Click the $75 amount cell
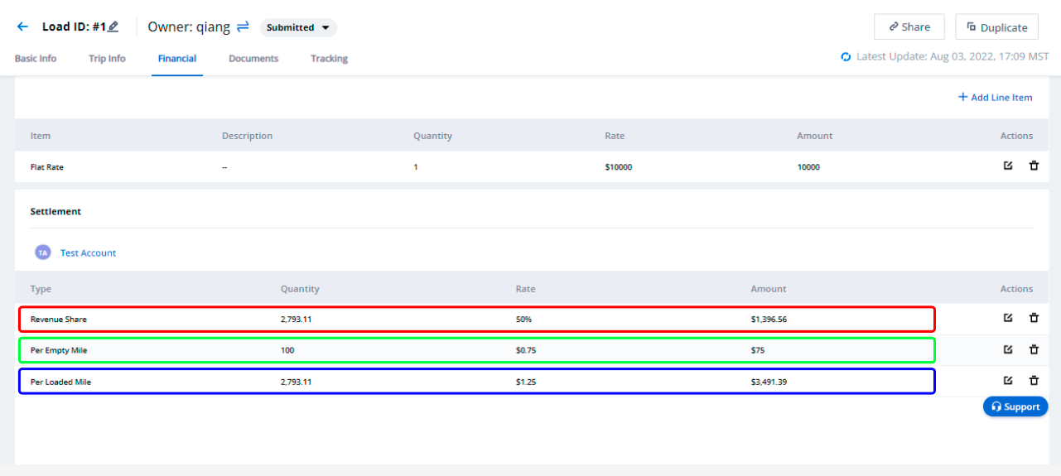Image resolution: width=1061 pixels, height=476 pixels. pyautogui.click(x=758, y=350)
